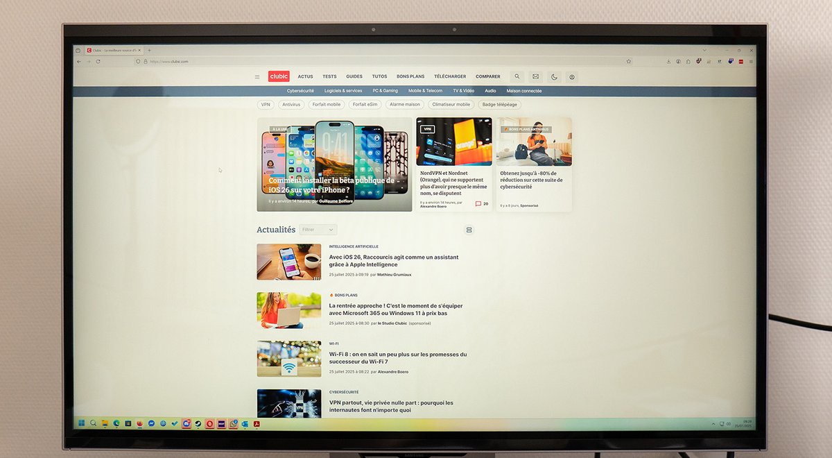Image resolution: width=832 pixels, height=458 pixels.
Task: Launch Microsoft Edge from the taskbar
Action: click(x=116, y=423)
